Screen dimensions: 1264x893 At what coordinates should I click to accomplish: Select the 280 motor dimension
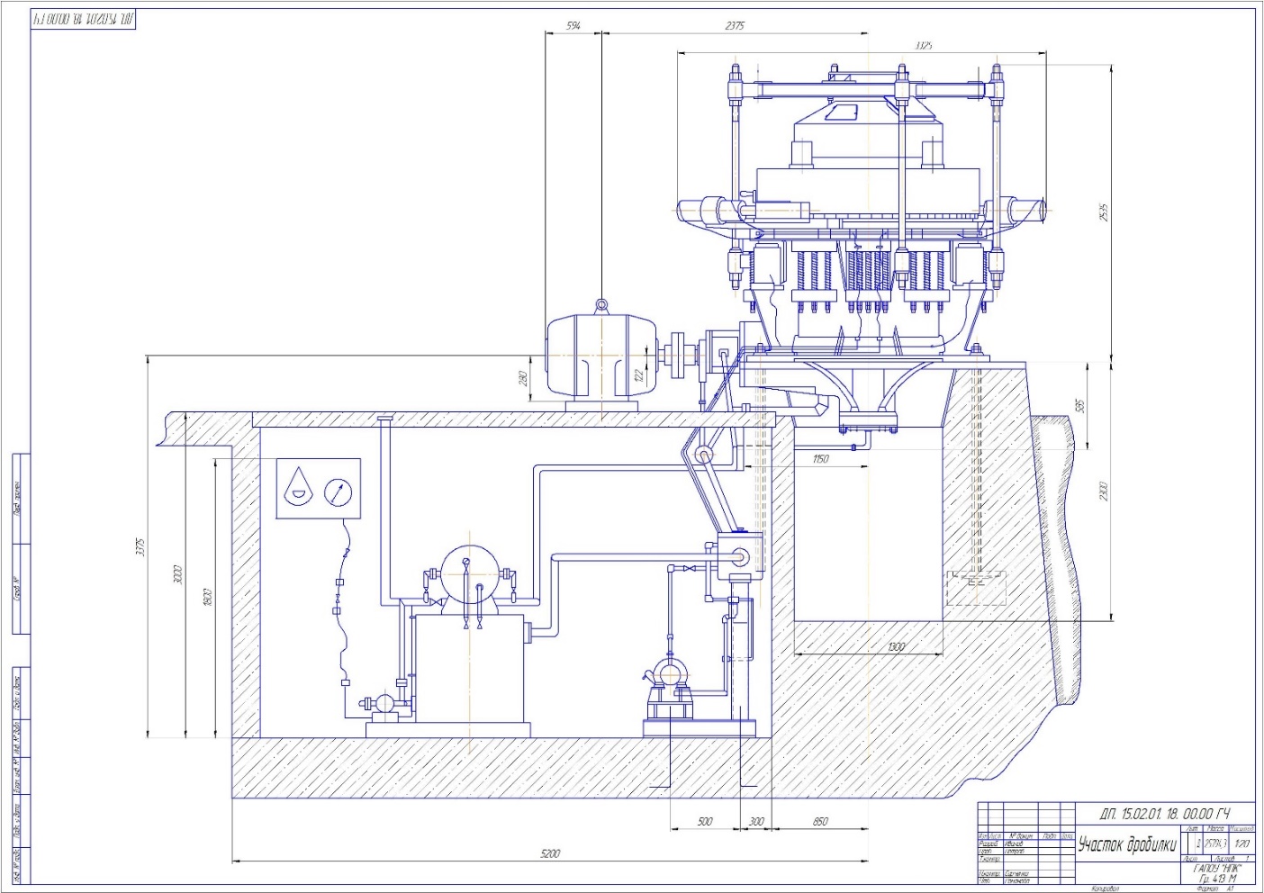pyautogui.click(x=522, y=378)
